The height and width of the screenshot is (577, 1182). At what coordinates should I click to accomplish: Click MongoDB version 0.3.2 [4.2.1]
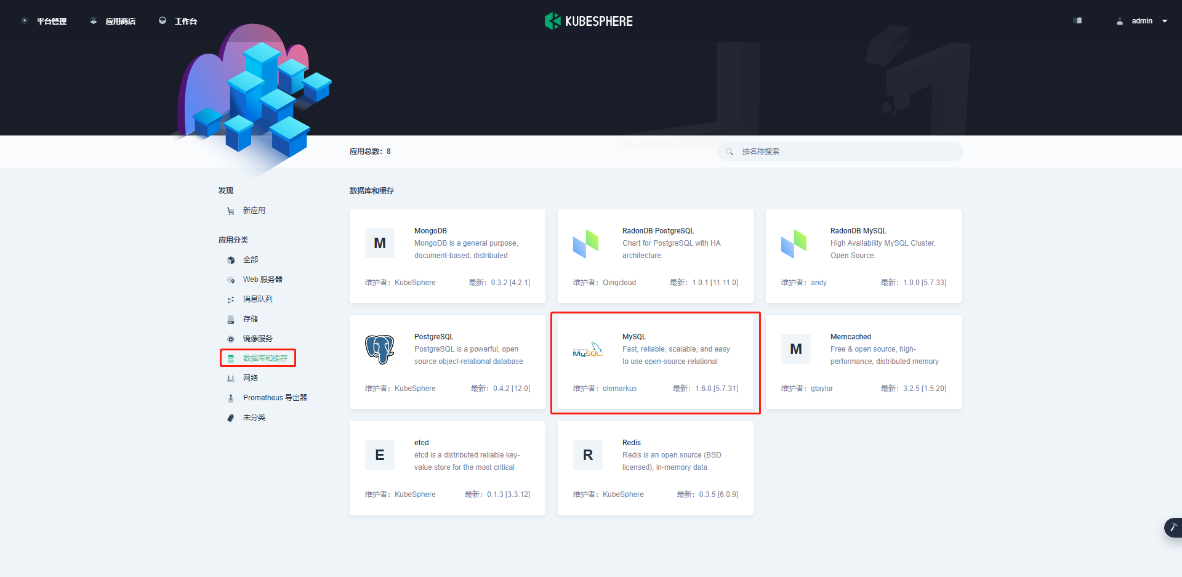(510, 283)
